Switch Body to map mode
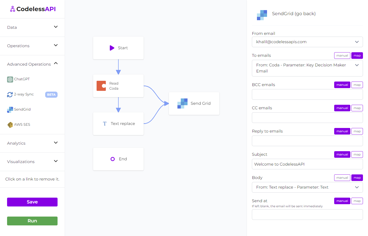 pos(357,178)
